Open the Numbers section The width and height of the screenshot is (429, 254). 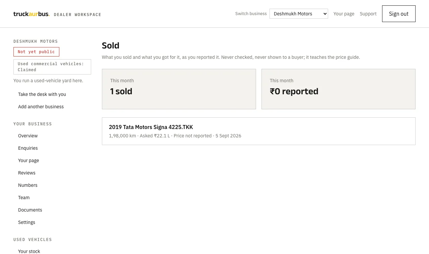tap(28, 185)
